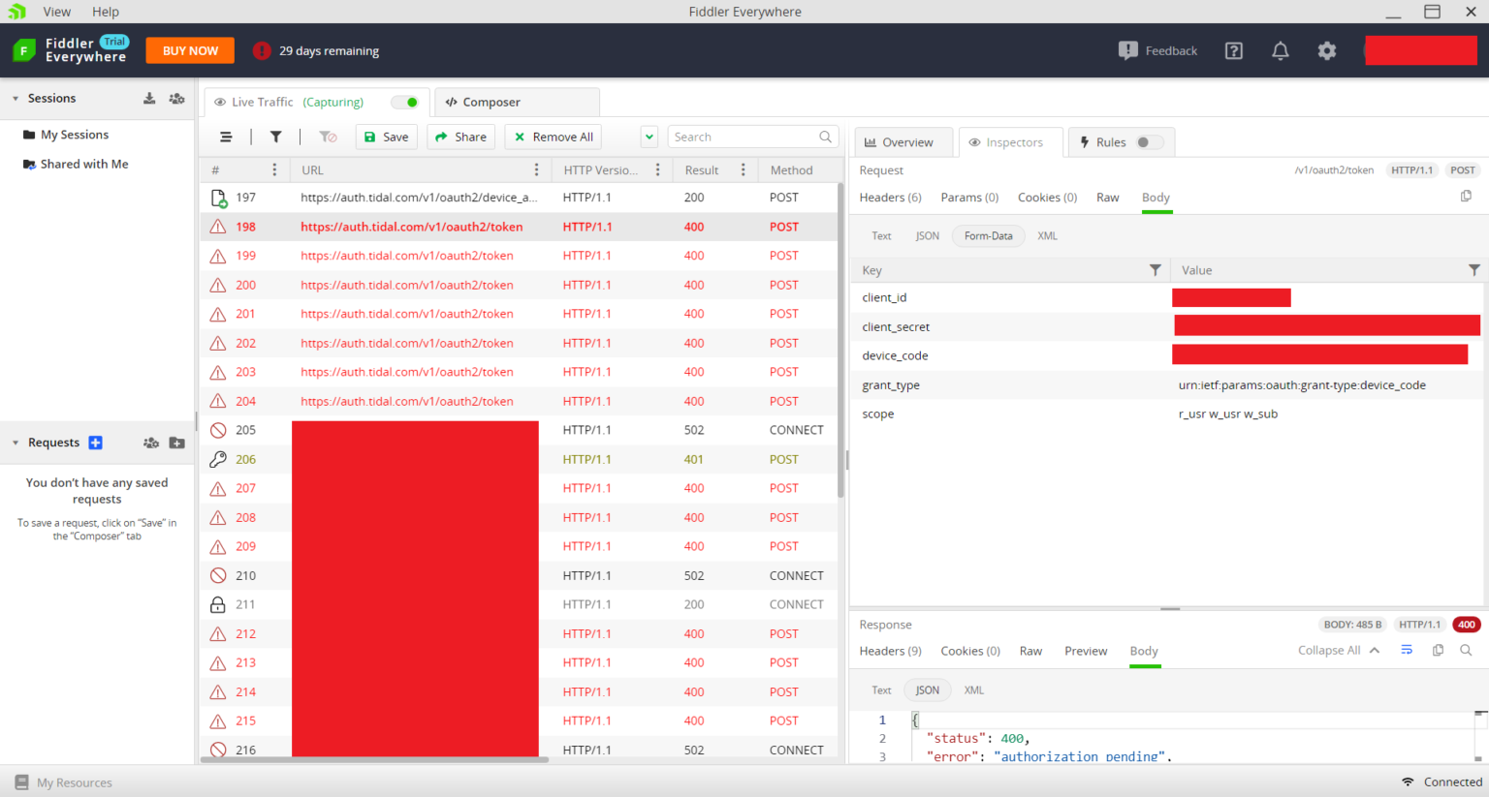Copy the request body content icon
The height and width of the screenshot is (797, 1489).
coord(1466,197)
